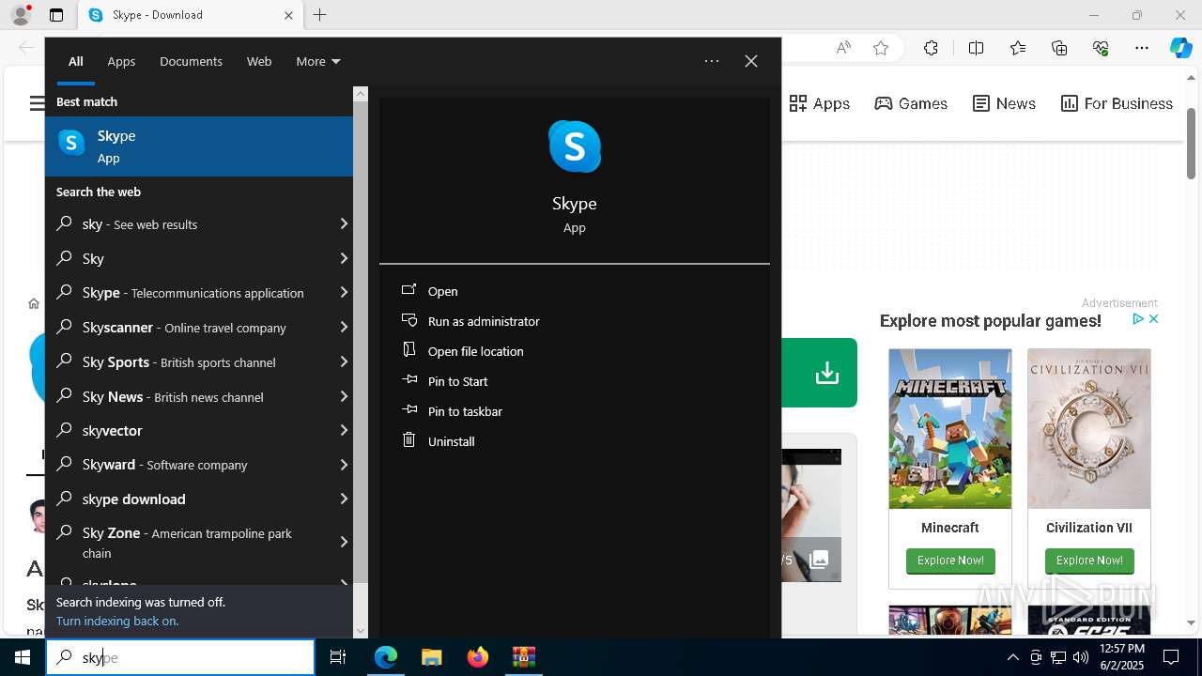Expand arrow for Sky Sports suggestion

(x=344, y=361)
